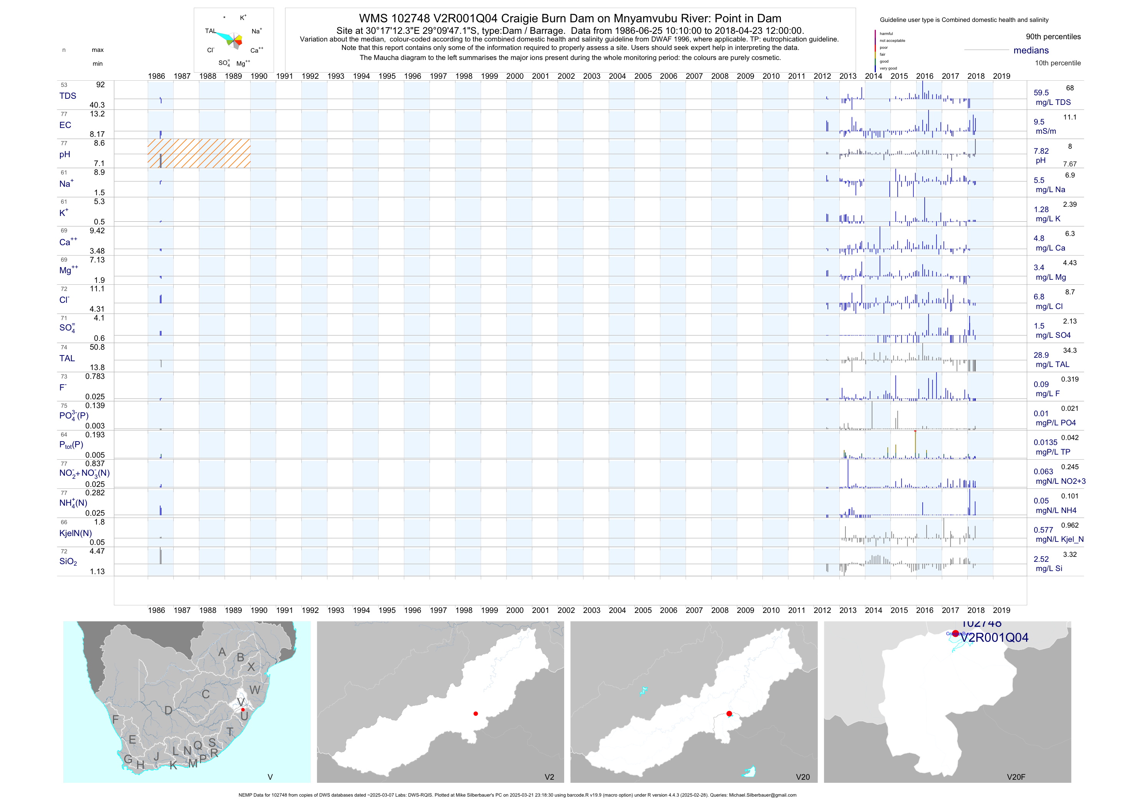Click the red dot on the V20 catchment map
Viewport: 1141px width, 807px height.
(x=729, y=714)
